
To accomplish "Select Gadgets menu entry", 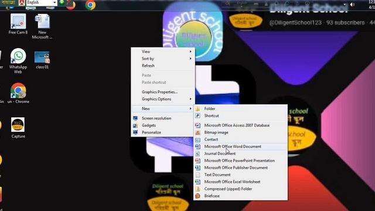I will (x=163, y=125).
